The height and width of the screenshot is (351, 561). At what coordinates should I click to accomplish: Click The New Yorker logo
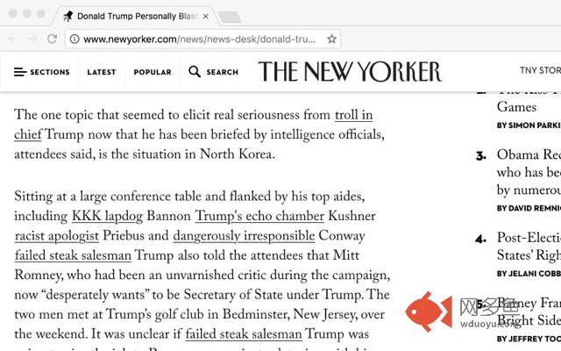coord(350,71)
